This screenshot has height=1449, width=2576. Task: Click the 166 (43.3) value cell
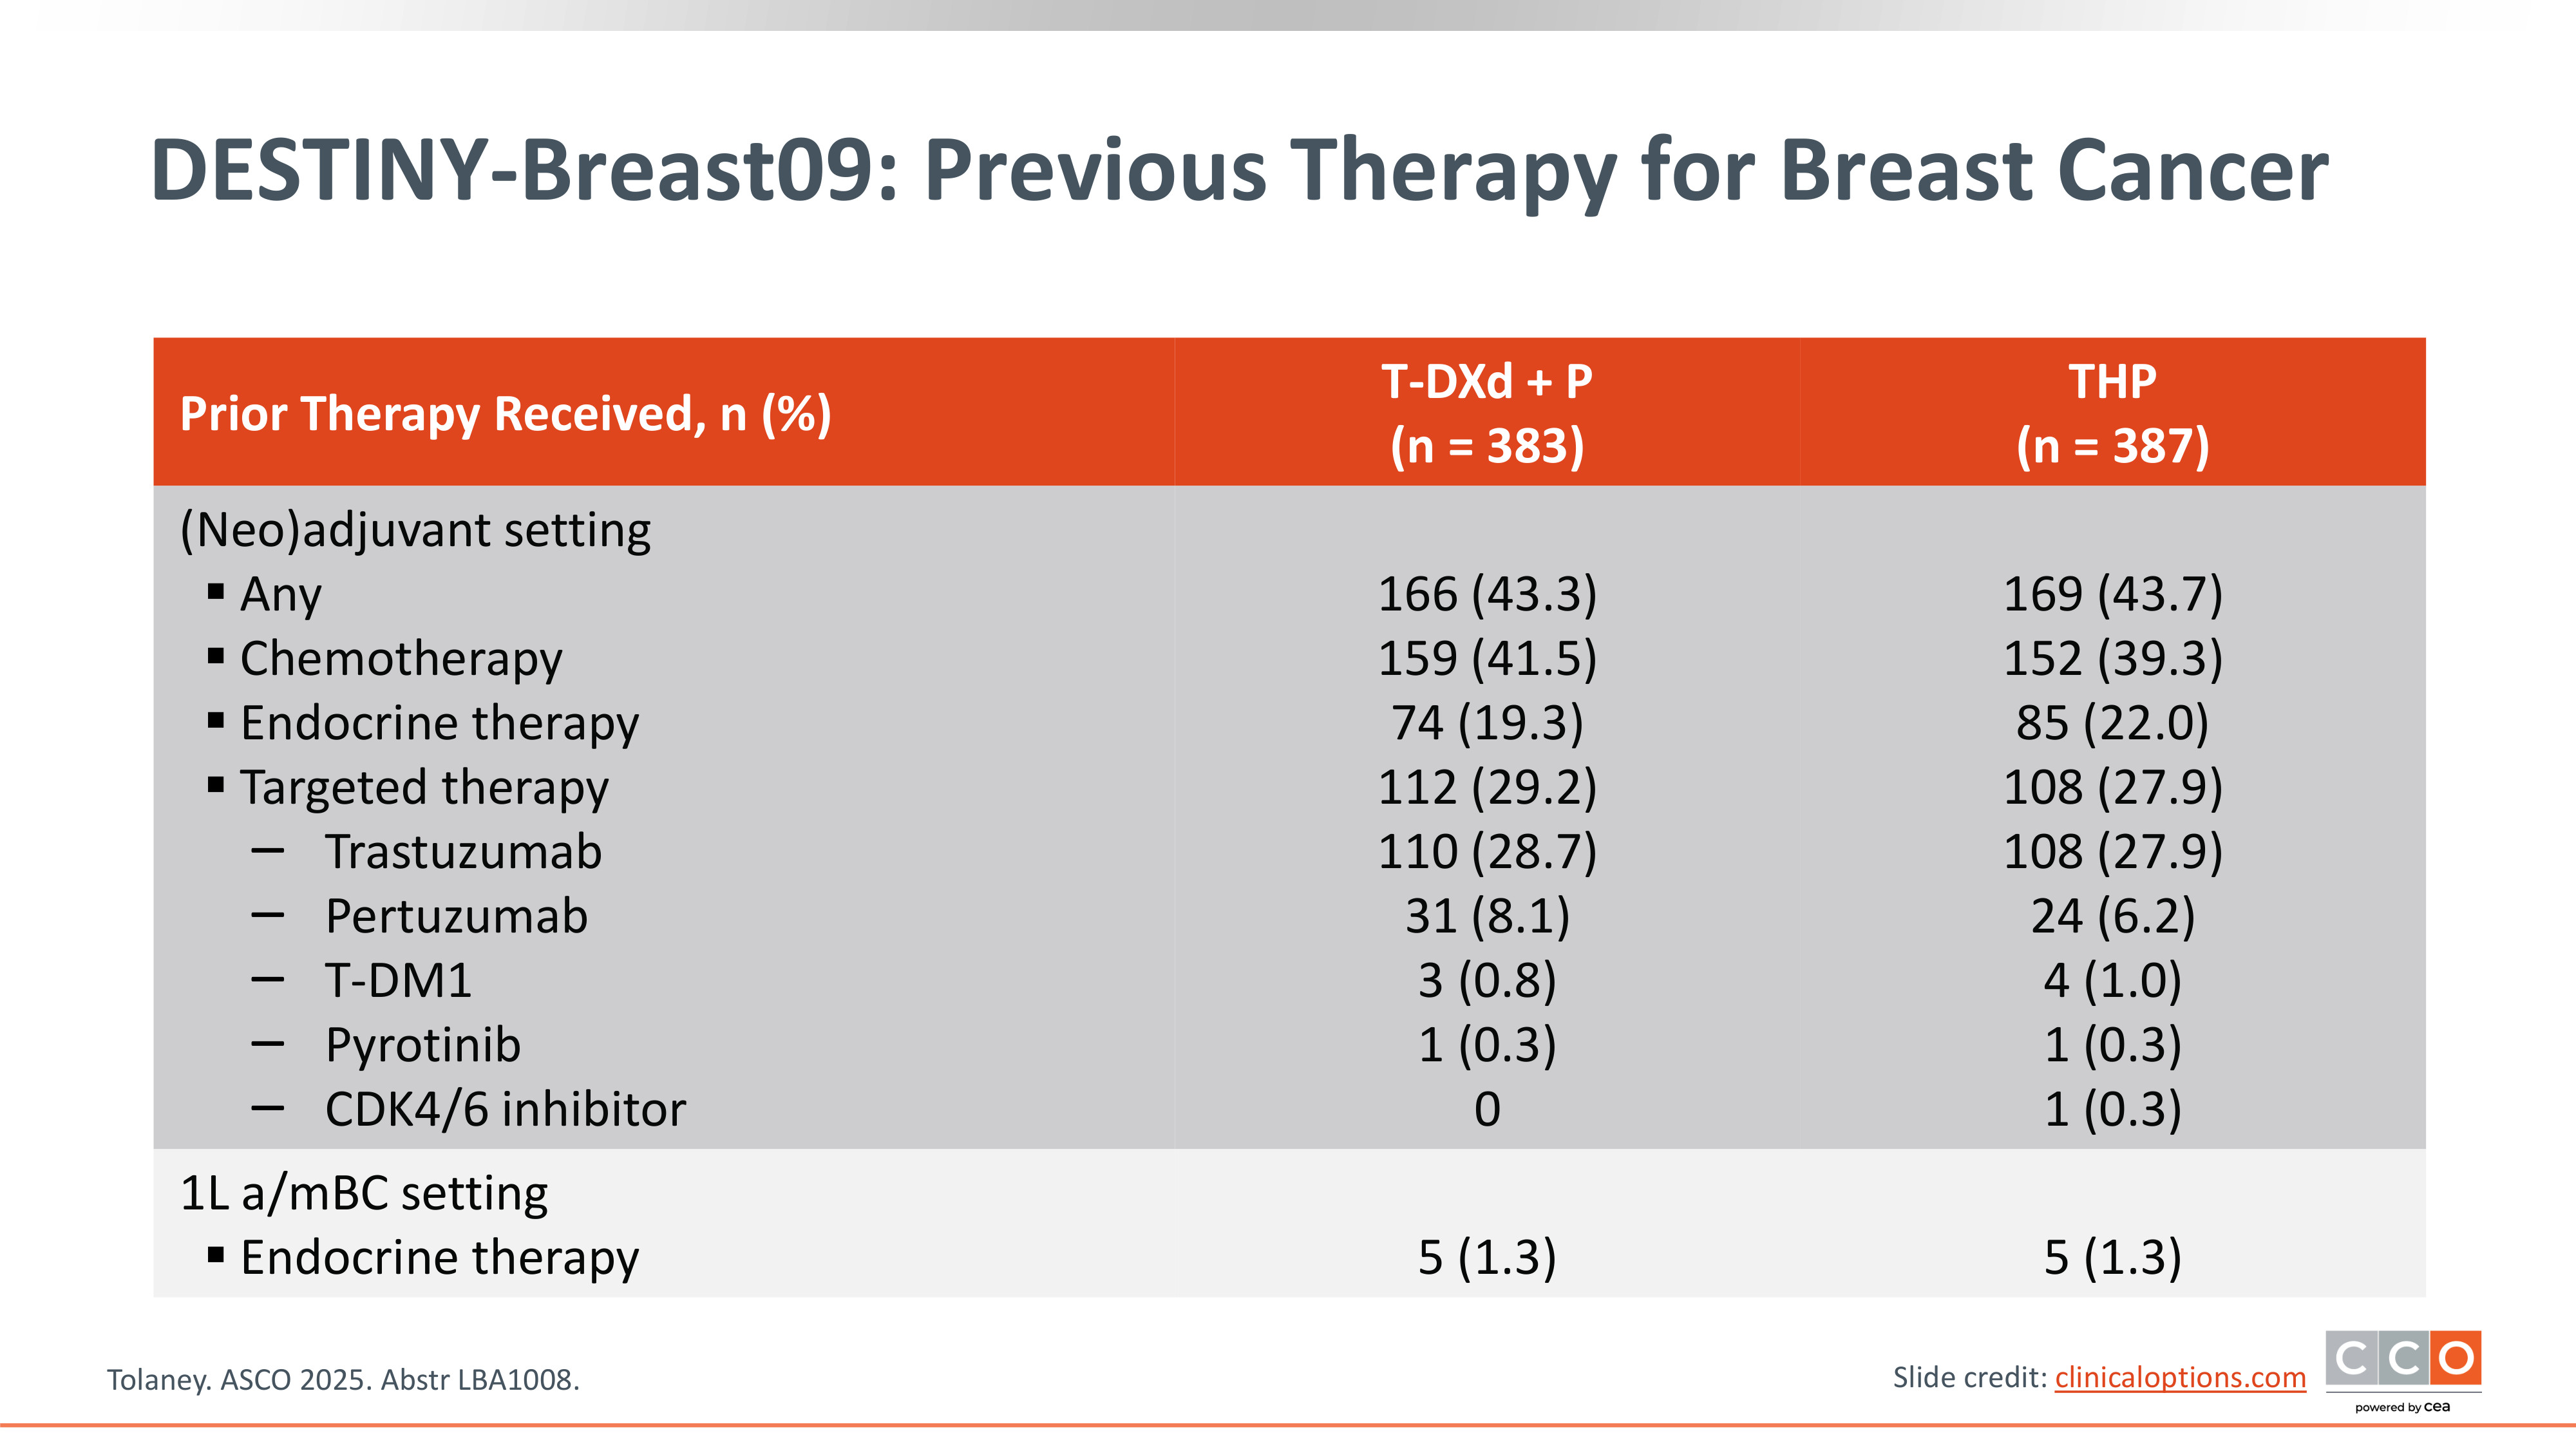click(x=1487, y=595)
